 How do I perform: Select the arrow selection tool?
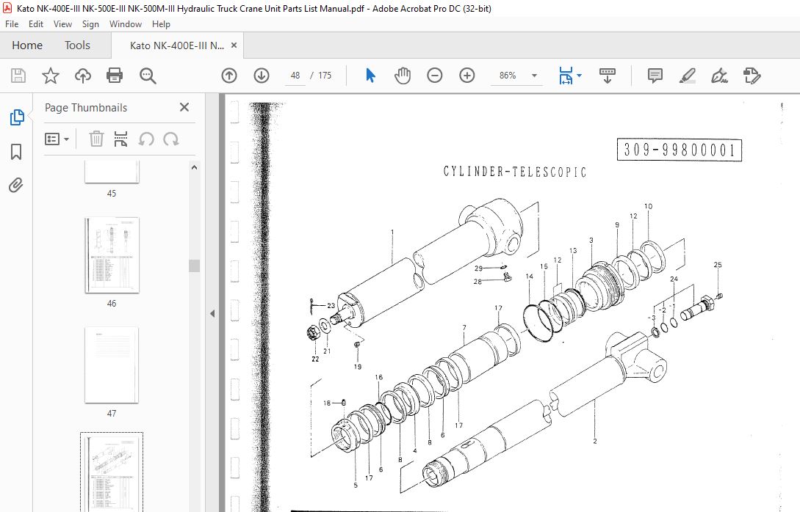[x=370, y=76]
